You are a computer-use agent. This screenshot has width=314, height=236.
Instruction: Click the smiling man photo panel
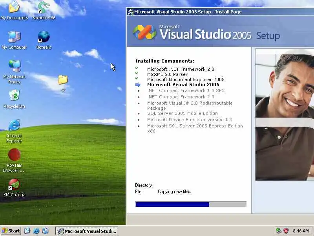click(285, 114)
